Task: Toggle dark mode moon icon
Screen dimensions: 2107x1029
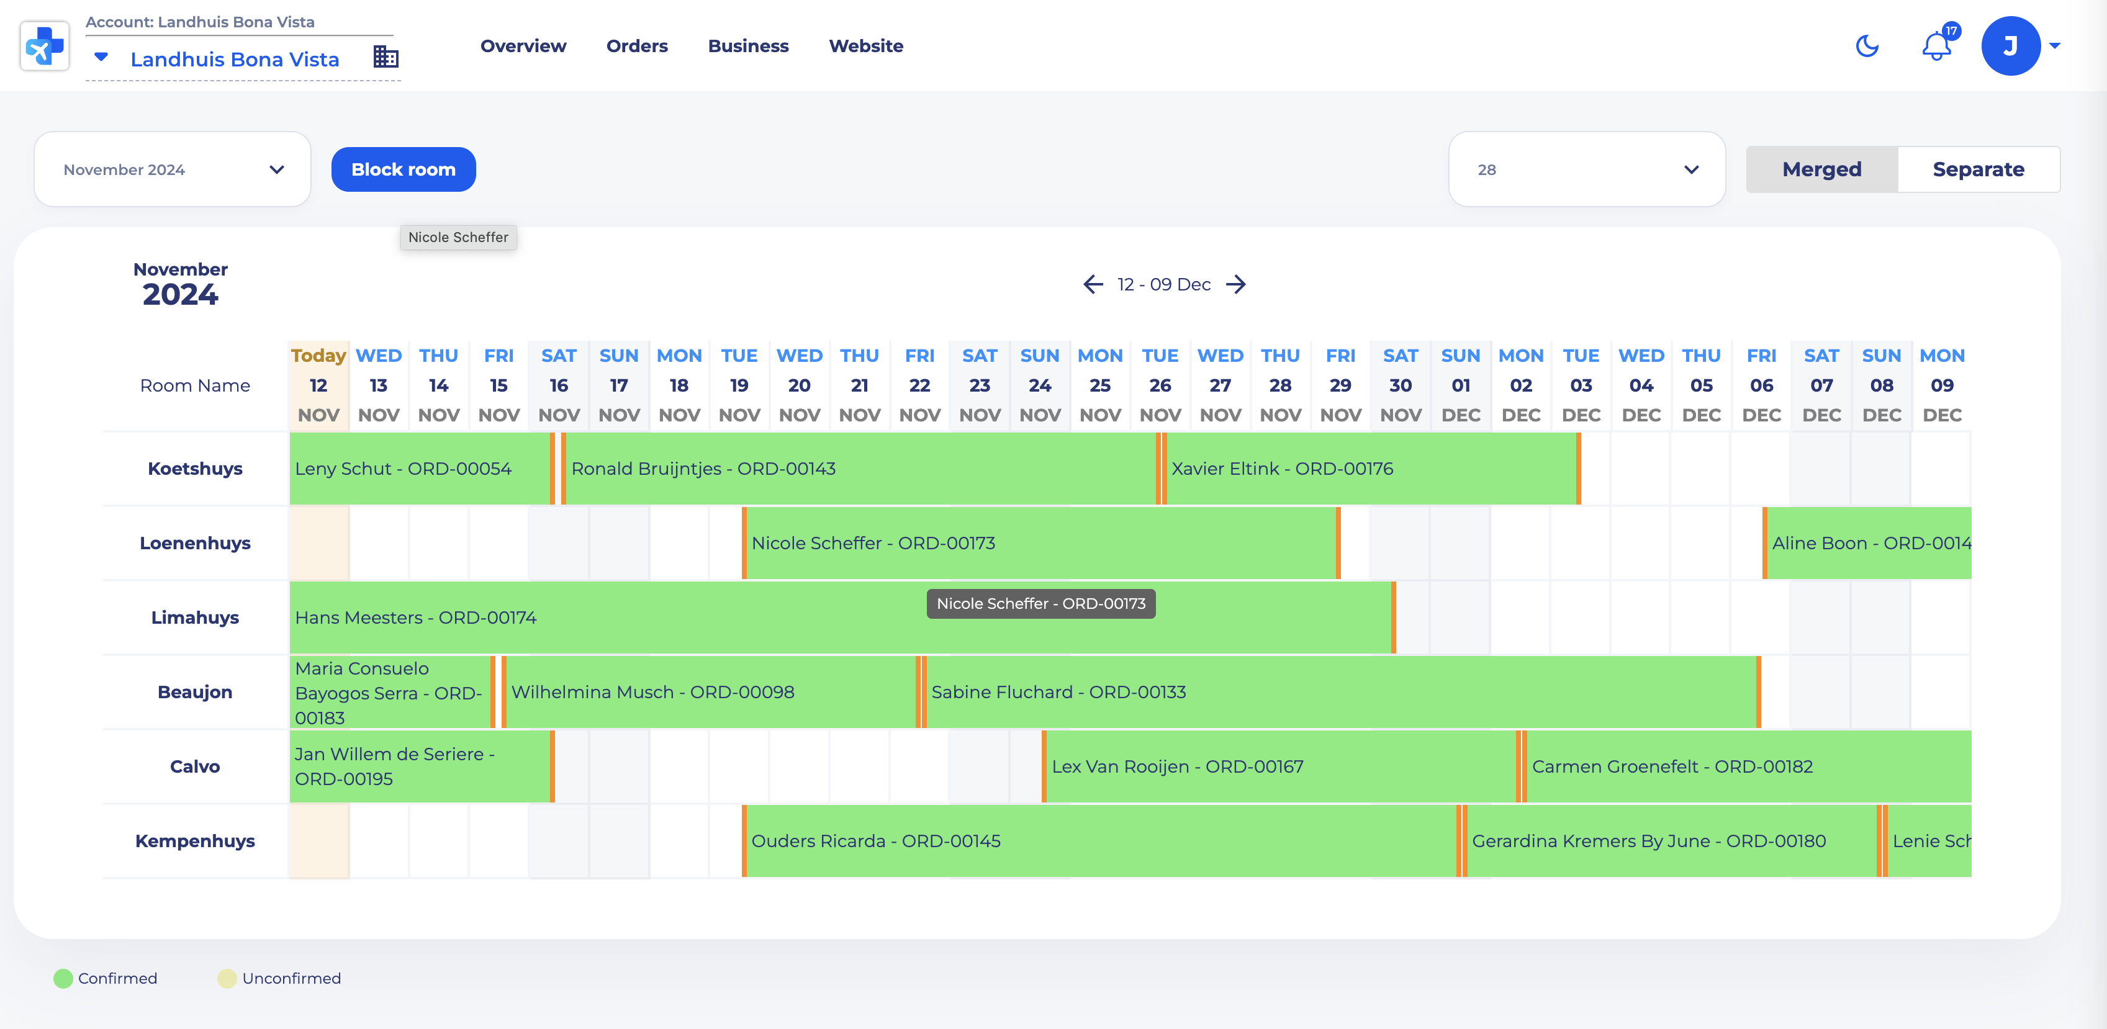Action: click(1867, 46)
